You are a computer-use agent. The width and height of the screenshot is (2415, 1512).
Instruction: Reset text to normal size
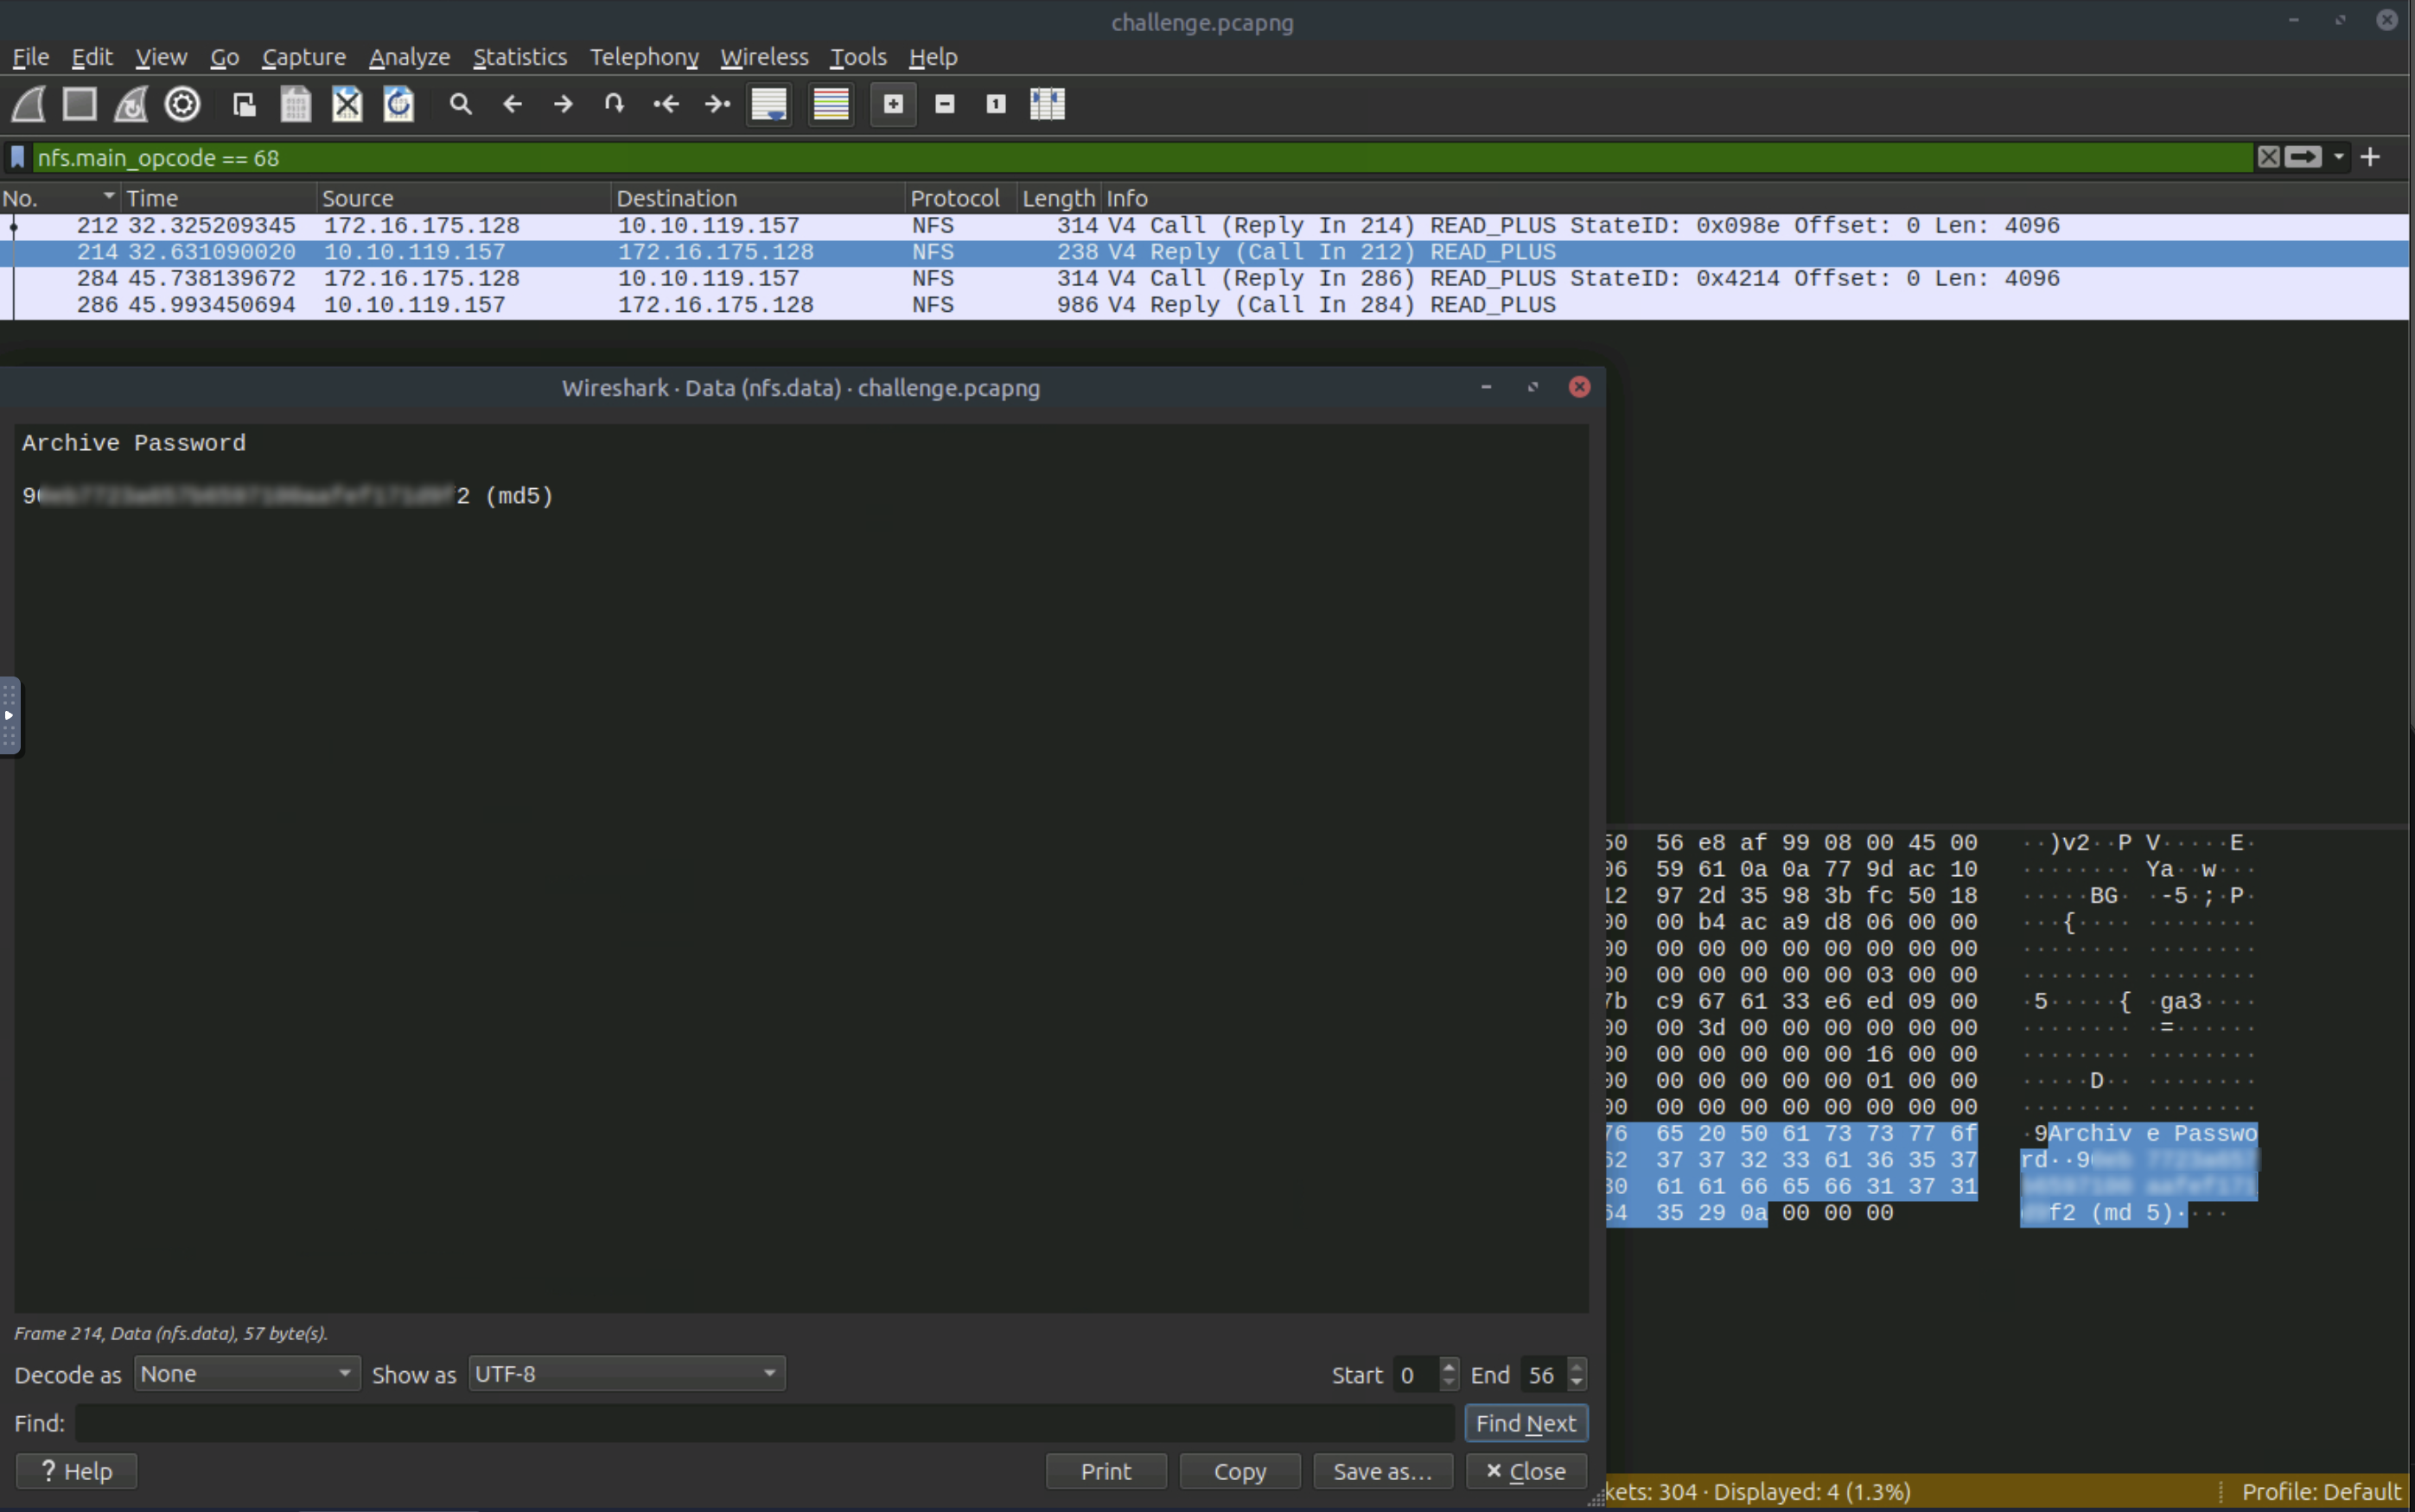pyautogui.click(x=996, y=104)
